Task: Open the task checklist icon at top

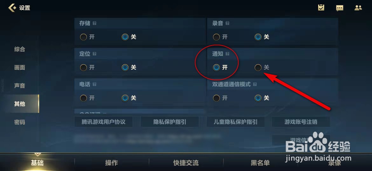Action: tap(321, 8)
